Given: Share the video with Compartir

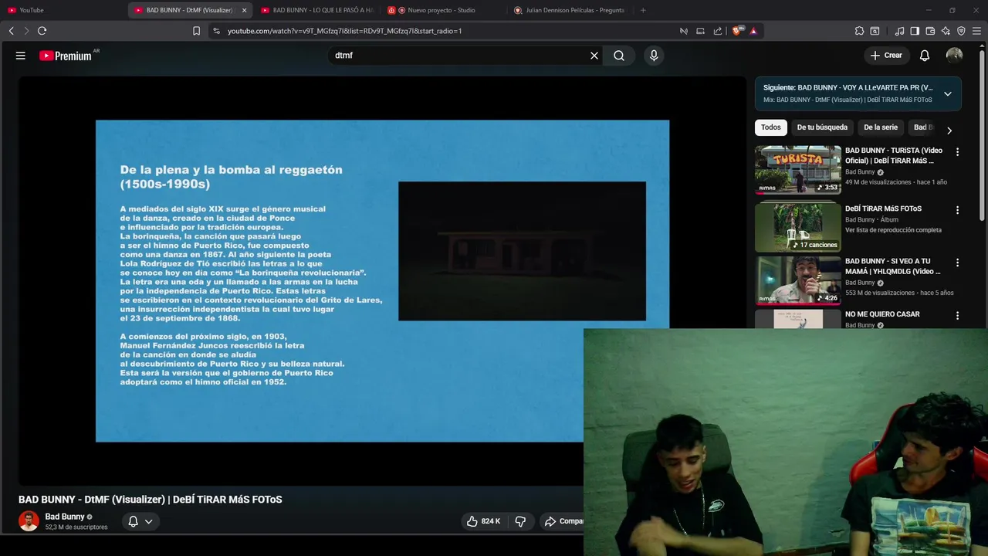Looking at the screenshot, I should 563,521.
